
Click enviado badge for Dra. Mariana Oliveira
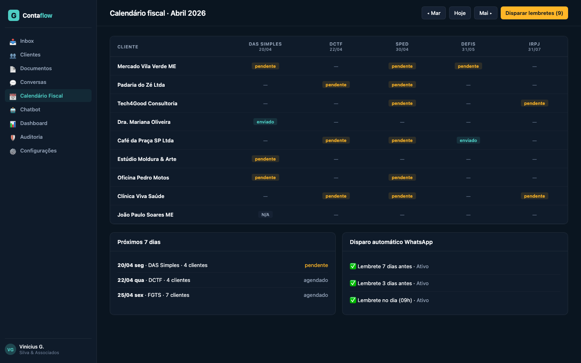coord(265,122)
